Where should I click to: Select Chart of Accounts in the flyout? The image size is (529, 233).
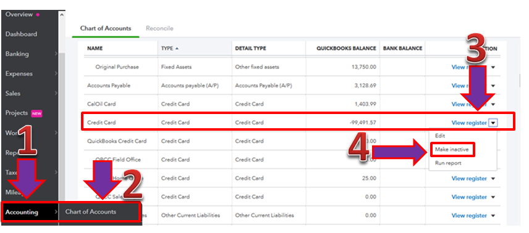click(91, 212)
